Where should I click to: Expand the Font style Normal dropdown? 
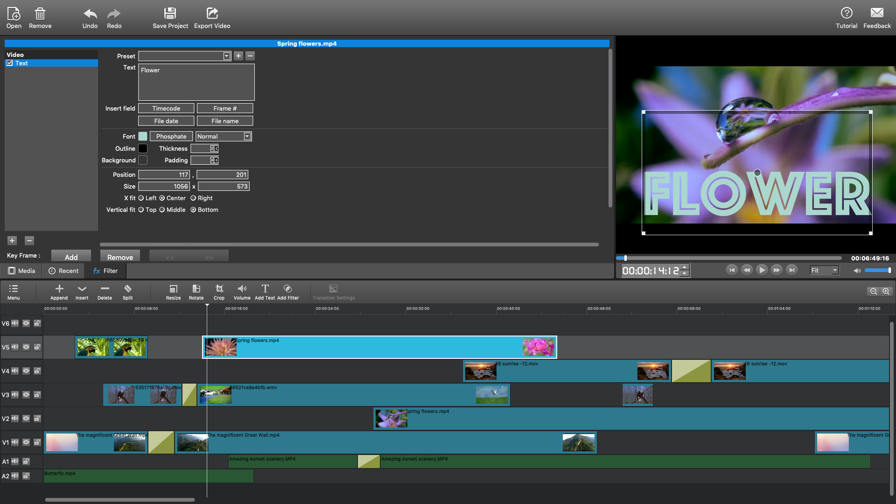pos(248,136)
